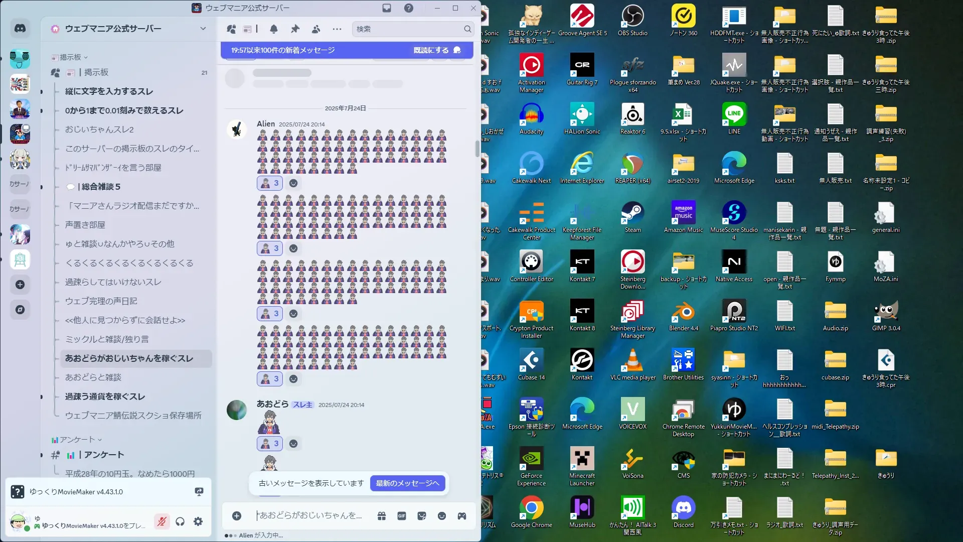
Task: Show the member list icon in header
Action: tap(316, 29)
